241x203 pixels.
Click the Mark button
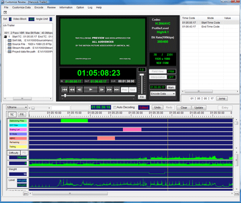[x=171, y=87]
